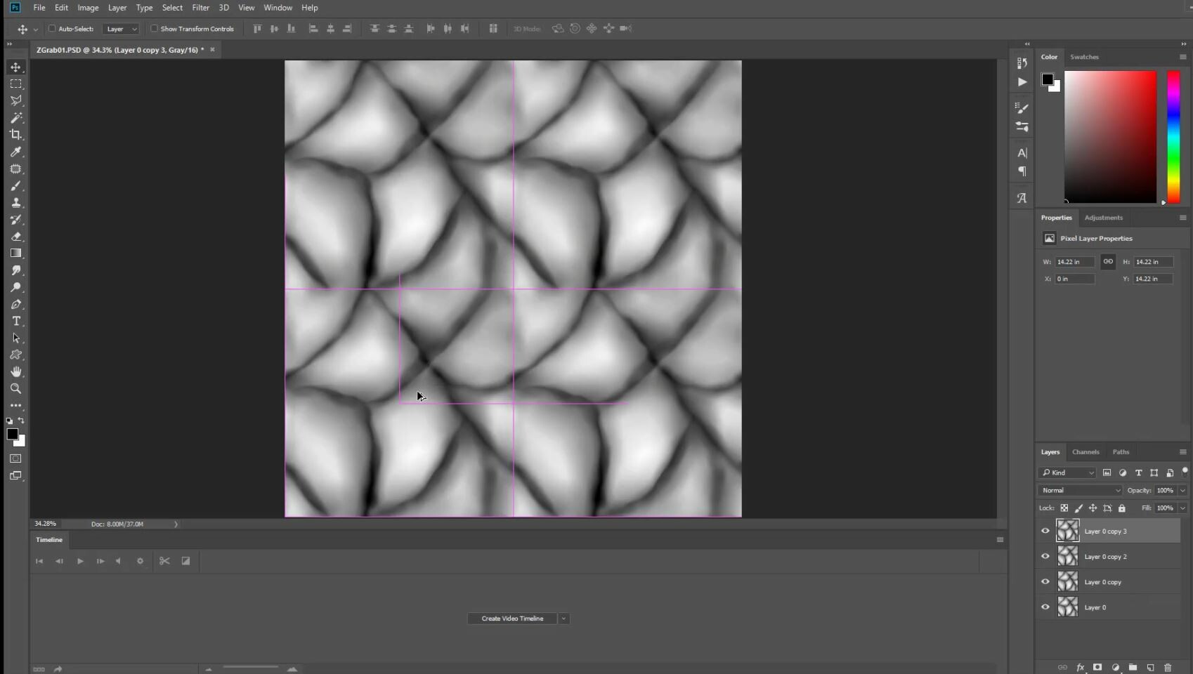This screenshot has height=674, width=1193.
Task: Select the Horizontal Type tool
Action: point(15,321)
